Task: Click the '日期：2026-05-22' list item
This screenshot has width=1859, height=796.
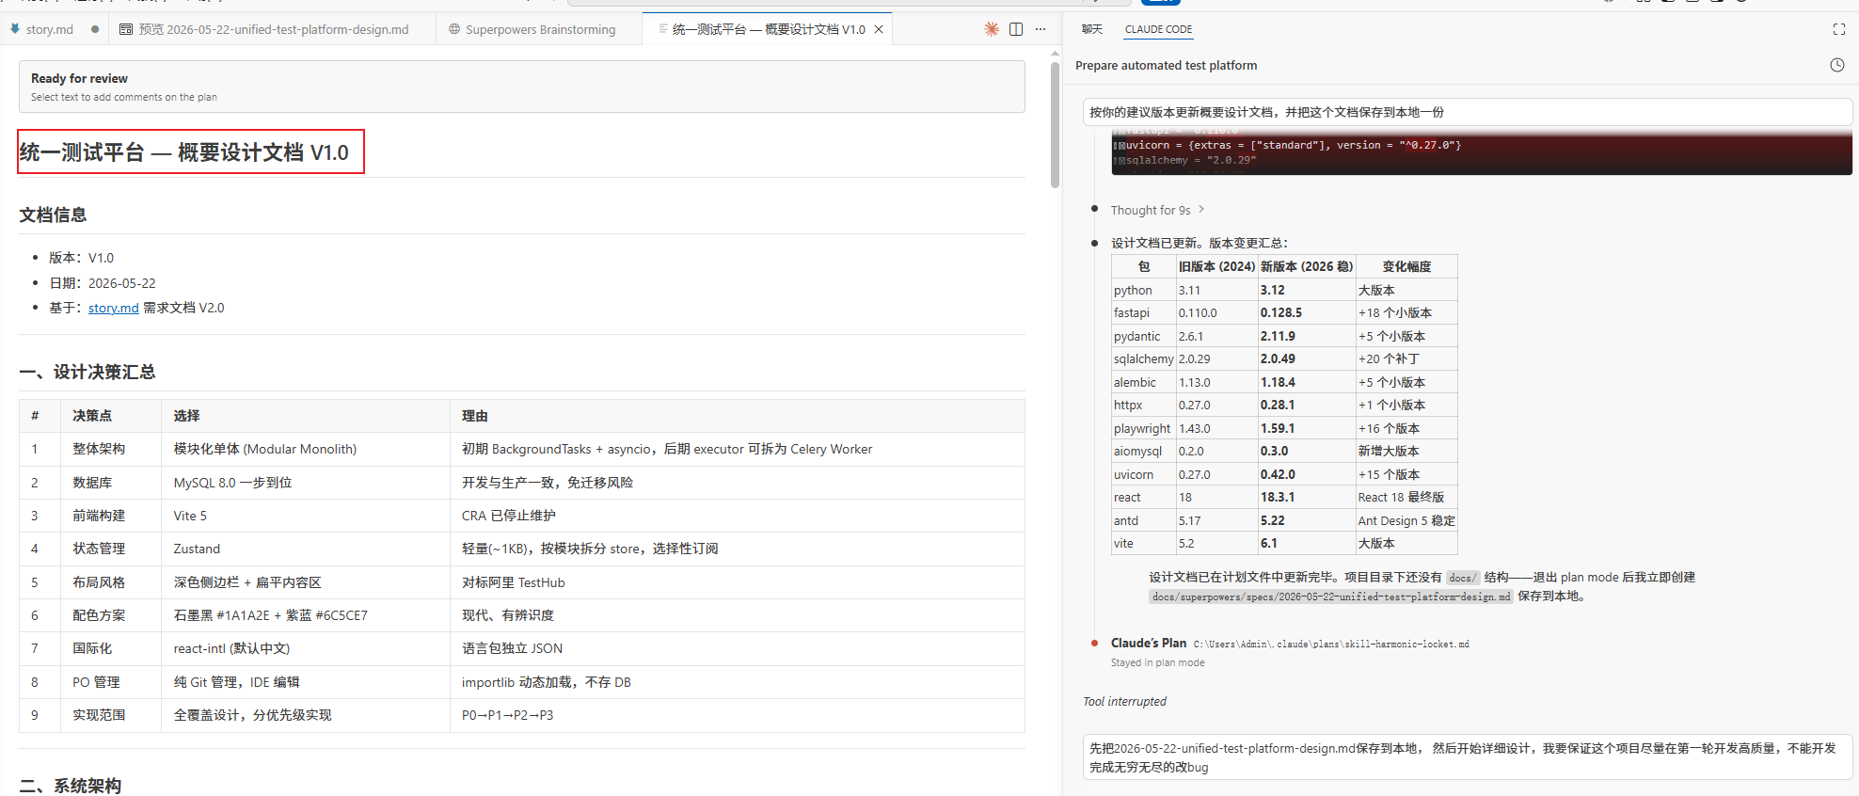Action: coord(103,282)
